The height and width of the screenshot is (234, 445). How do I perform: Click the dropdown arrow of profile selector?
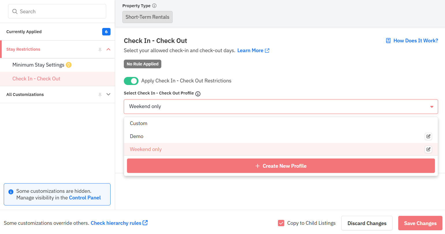[x=432, y=107]
